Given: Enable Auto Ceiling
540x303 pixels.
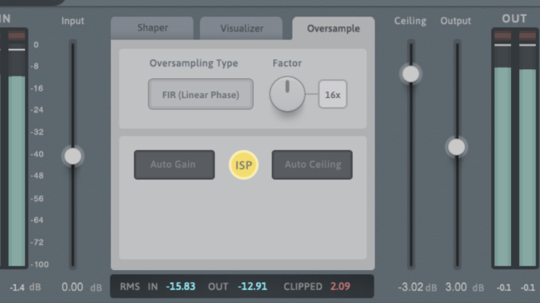Looking at the screenshot, I should [x=312, y=165].
